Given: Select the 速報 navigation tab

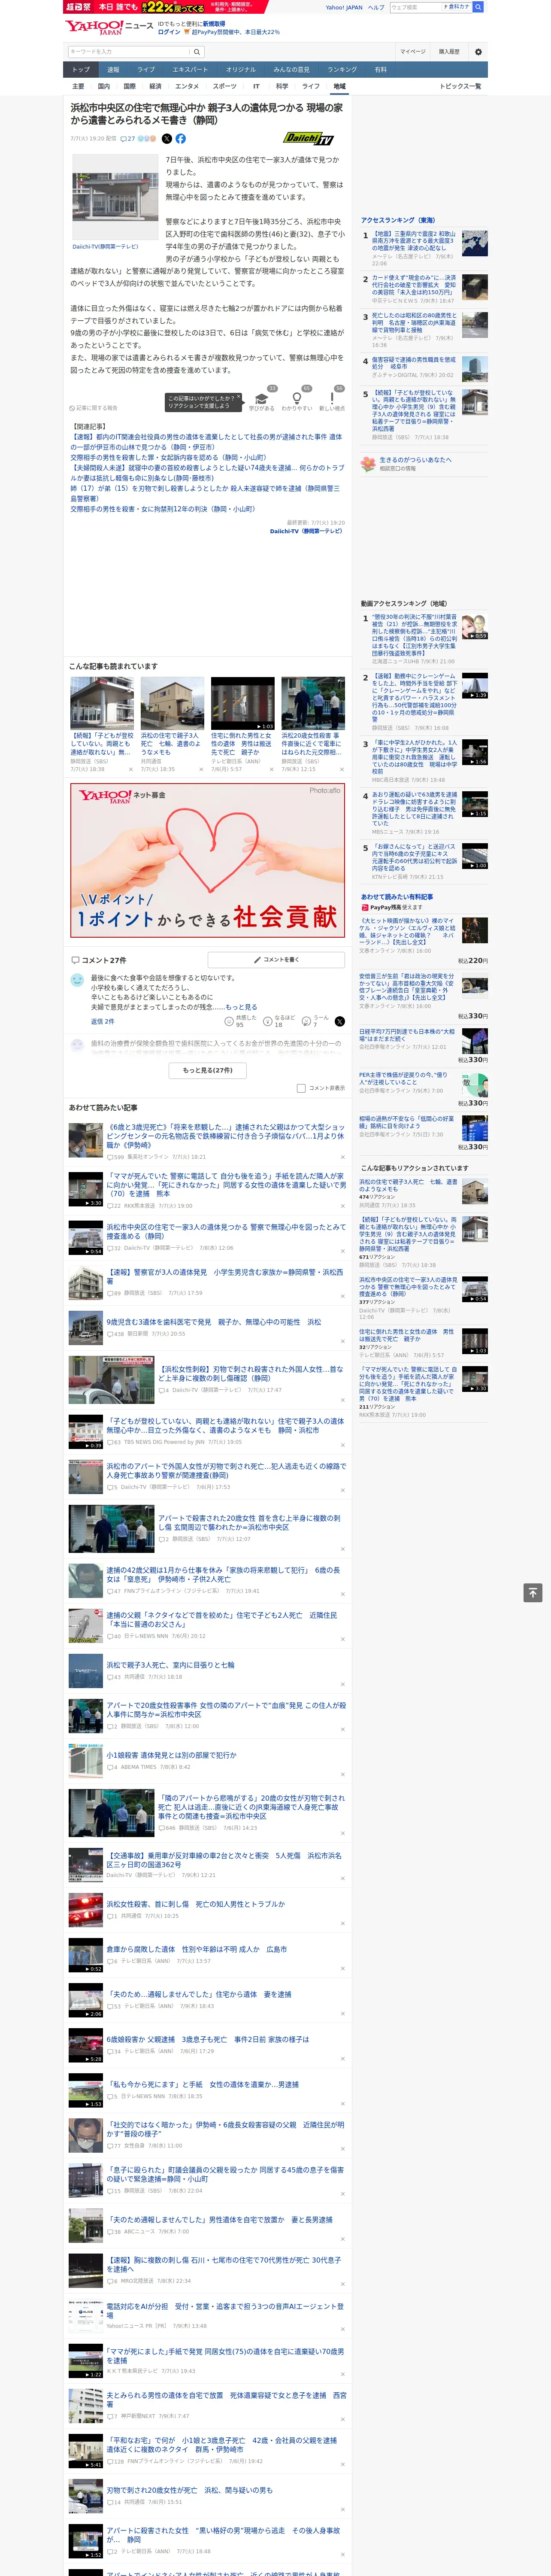Looking at the screenshot, I should (x=113, y=69).
